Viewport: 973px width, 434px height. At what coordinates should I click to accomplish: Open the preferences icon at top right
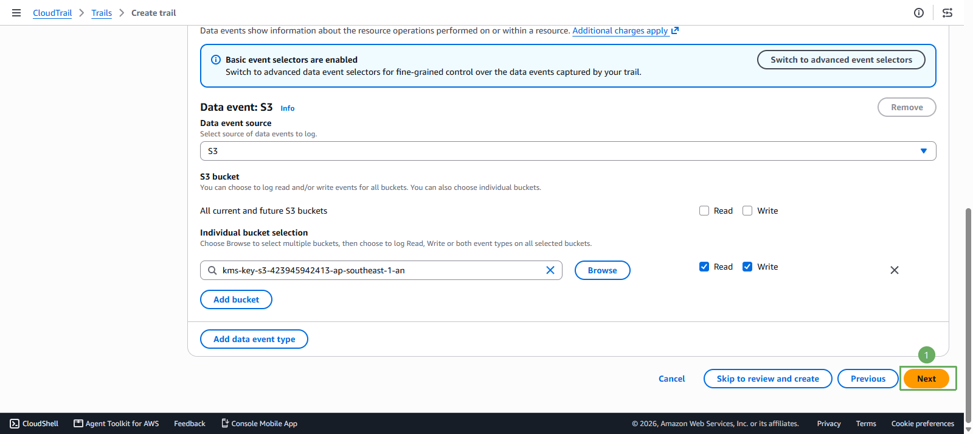[947, 13]
